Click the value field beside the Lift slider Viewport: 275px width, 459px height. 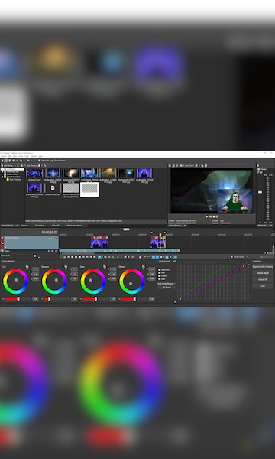tap(35, 299)
